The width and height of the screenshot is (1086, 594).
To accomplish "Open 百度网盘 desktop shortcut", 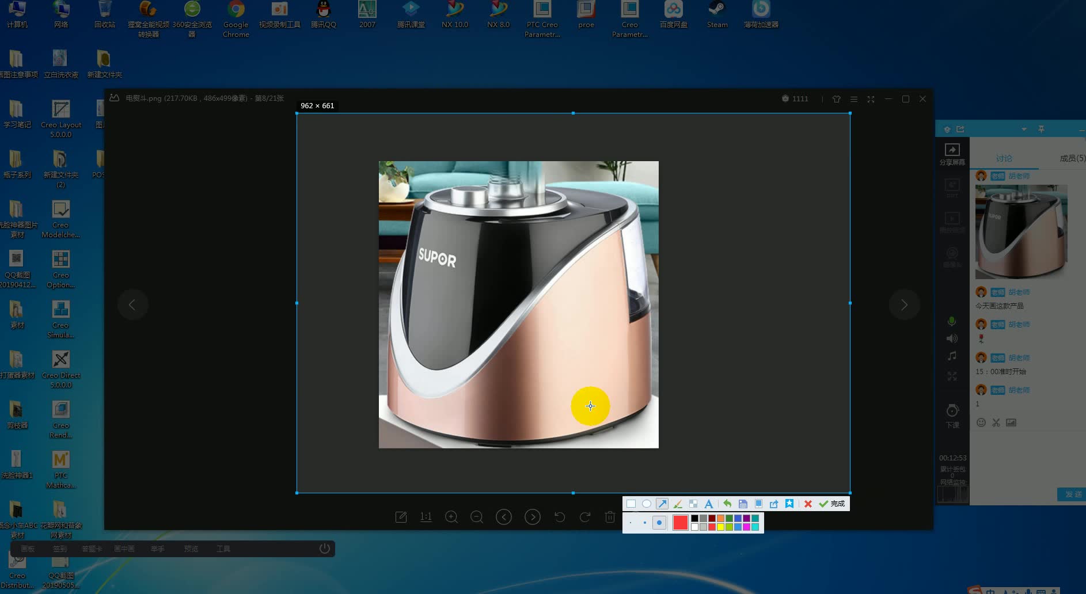I will [x=674, y=15].
